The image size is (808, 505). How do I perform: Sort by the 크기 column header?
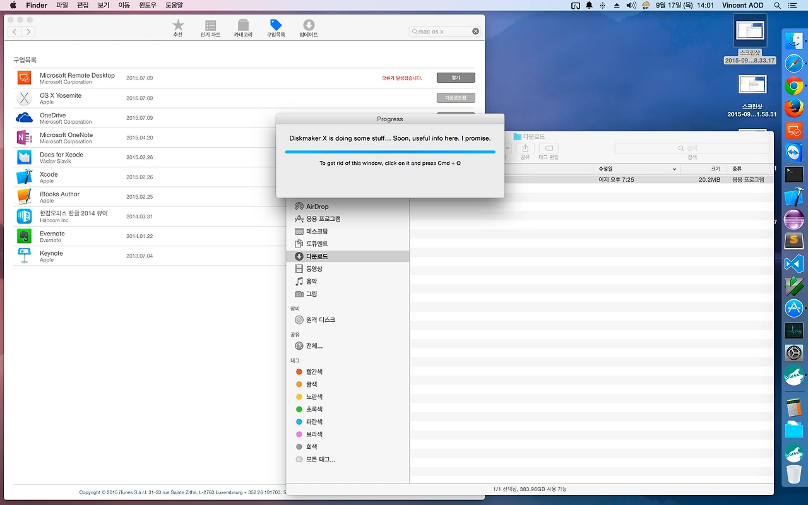[703, 169]
